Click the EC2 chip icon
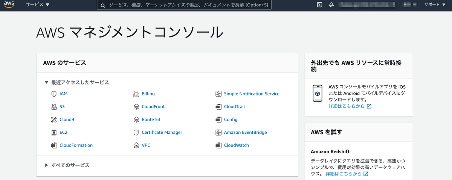 click(53, 132)
